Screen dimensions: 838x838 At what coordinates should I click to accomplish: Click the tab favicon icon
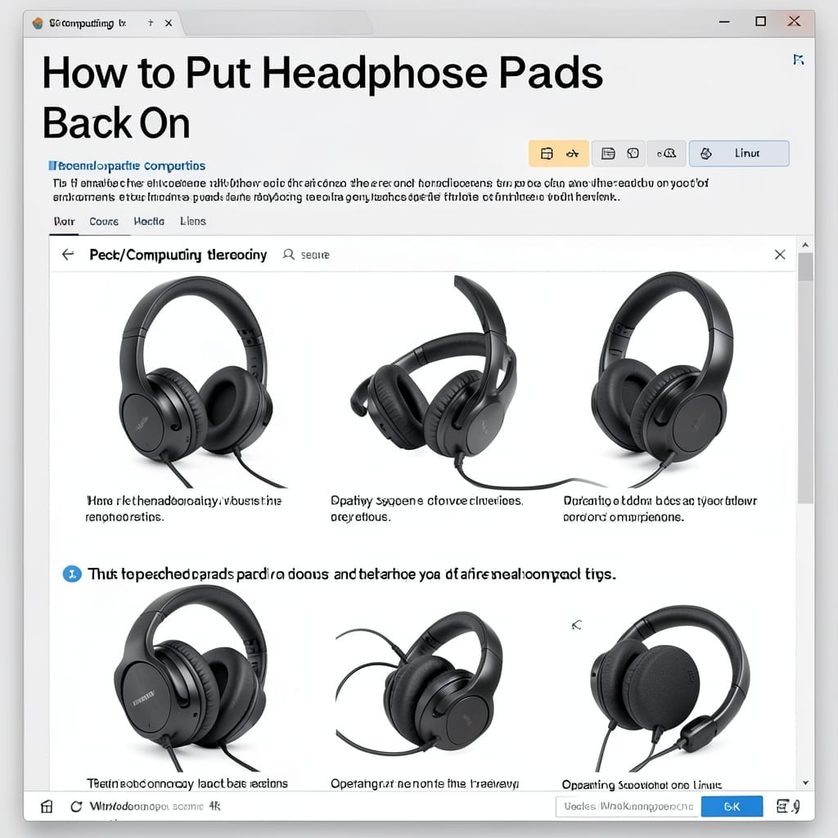coord(38,23)
